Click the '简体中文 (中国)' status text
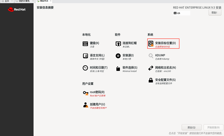The image size is (224, 136). [97, 59]
